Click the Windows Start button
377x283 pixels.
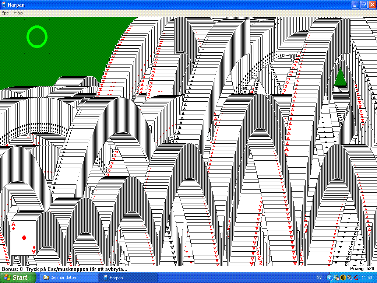coord(15,277)
